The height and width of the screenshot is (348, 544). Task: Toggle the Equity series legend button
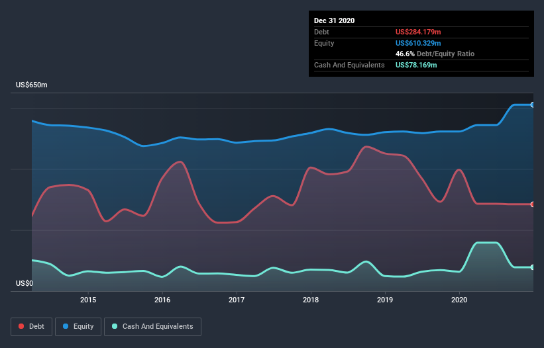point(78,327)
